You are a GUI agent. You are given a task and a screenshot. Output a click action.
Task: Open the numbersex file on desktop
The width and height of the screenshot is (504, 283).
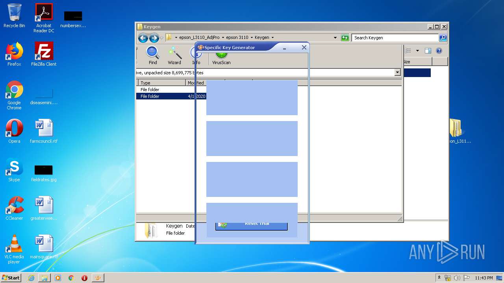pos(73,19)
